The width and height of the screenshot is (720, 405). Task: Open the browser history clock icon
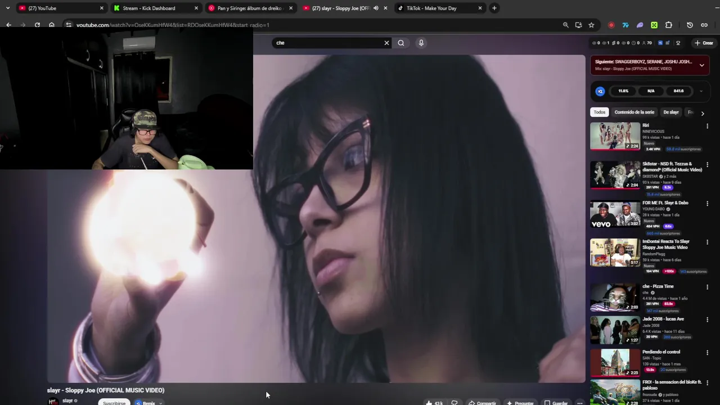[x=690, y=25]
